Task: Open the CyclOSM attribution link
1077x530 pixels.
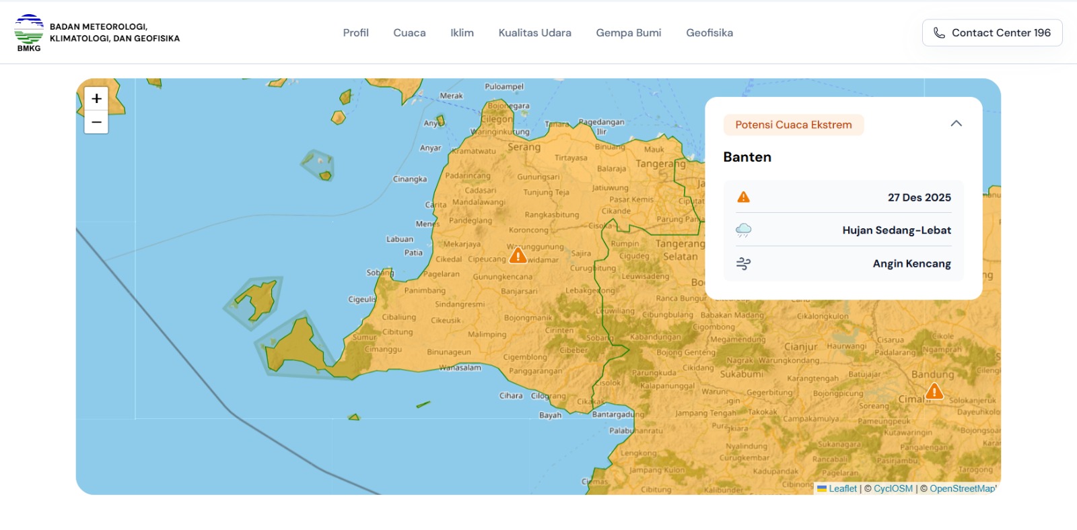Action: tap(893, 489)
